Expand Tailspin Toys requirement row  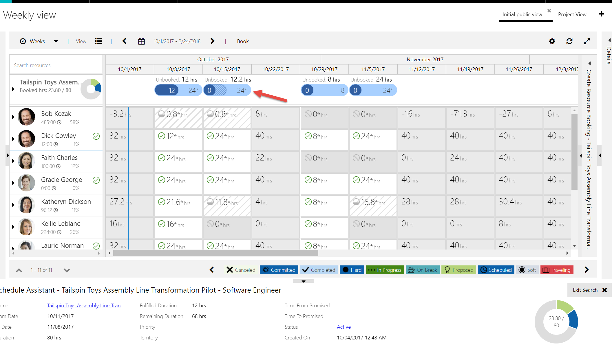coord(13,89)
